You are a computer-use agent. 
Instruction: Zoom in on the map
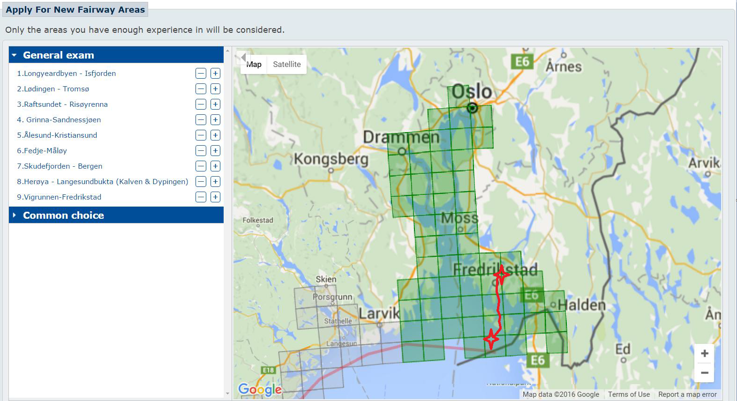704,354
